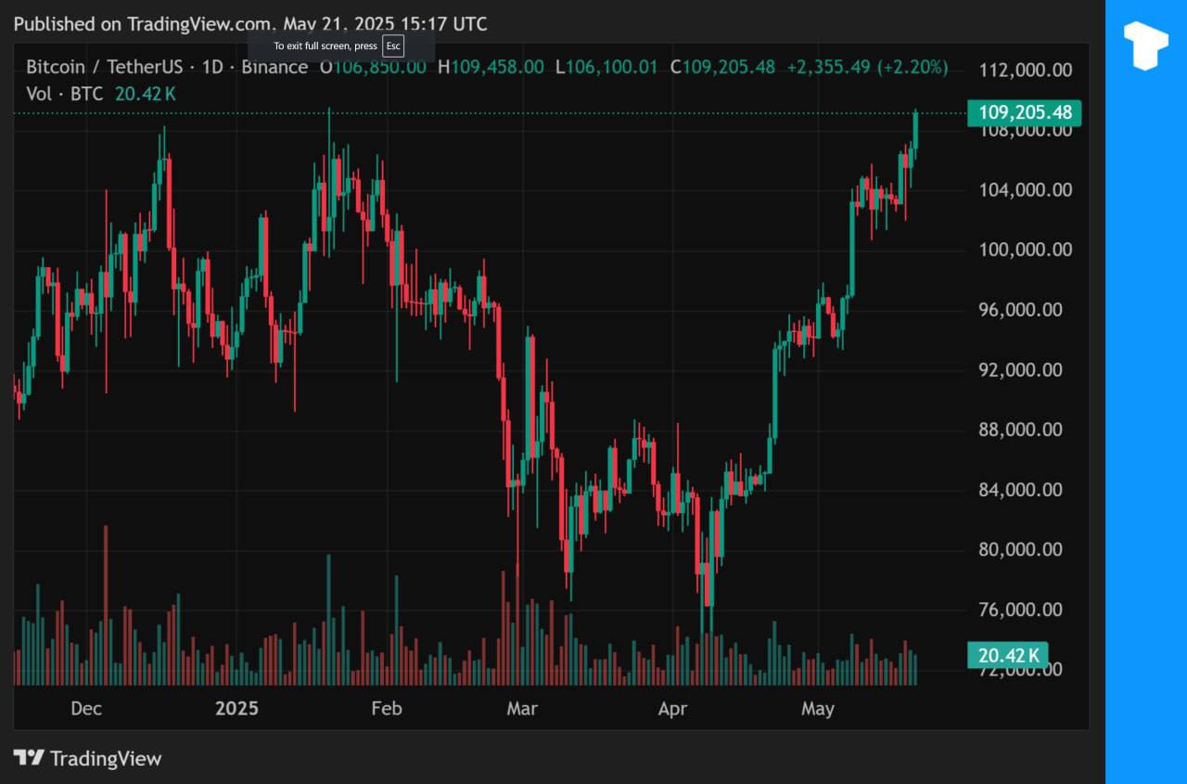Click the Published on TradingView.com header text
This screenshot has height=784, width=1187.
[249, 24]
